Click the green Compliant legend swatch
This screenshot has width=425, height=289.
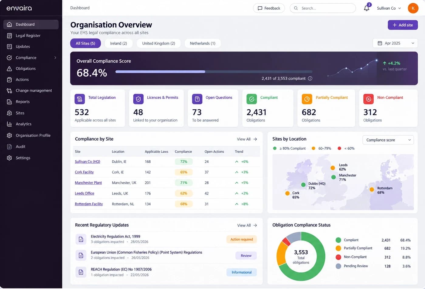click(338, 240)
